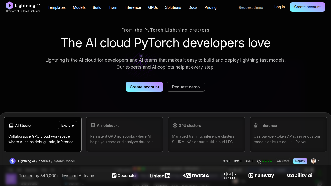Click the user avatar in studio preview
The height and width of the screenshot is (186, 331).
(x=313, y=161)
